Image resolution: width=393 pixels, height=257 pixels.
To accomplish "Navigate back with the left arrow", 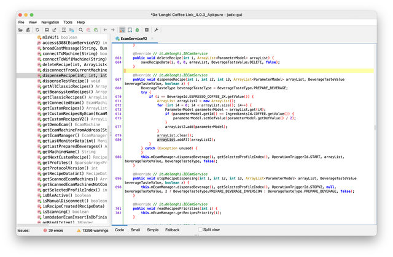I will click(105, 30).
